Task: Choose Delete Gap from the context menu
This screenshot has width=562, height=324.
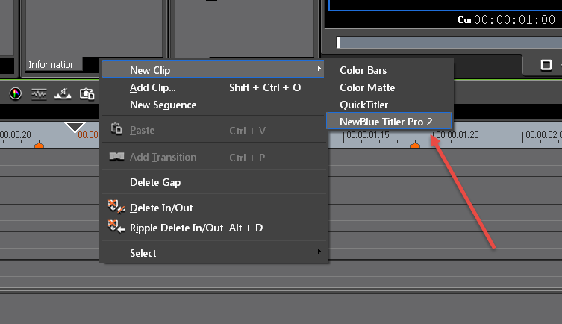Action: click(x=154, y=182)
